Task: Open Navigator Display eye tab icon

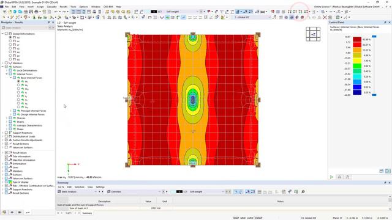Action: pyautogui.click(x=12, y=212)
